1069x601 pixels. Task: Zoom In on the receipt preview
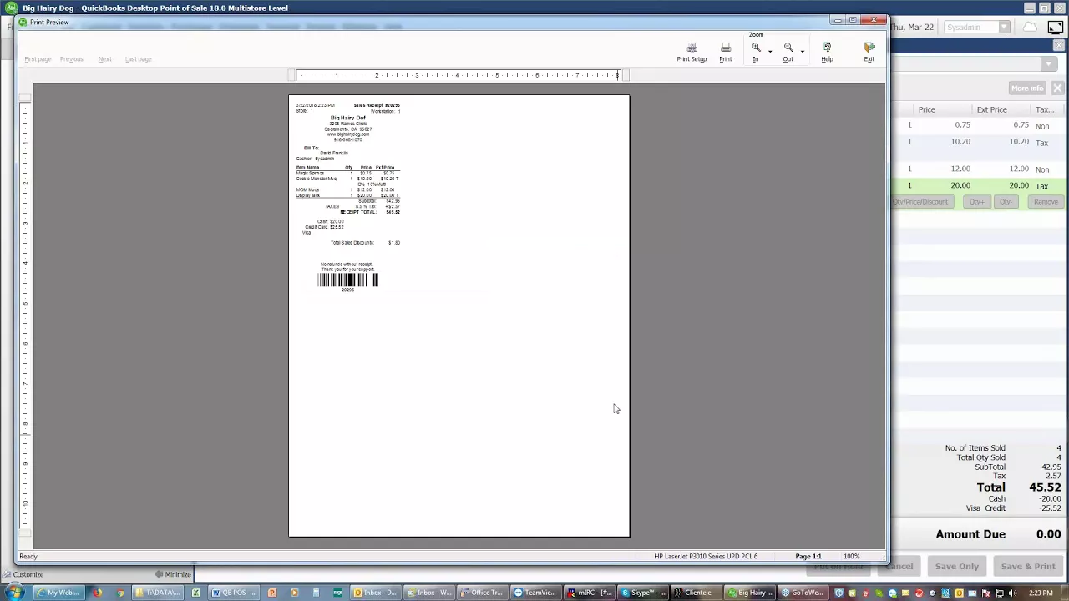[756, 53]
